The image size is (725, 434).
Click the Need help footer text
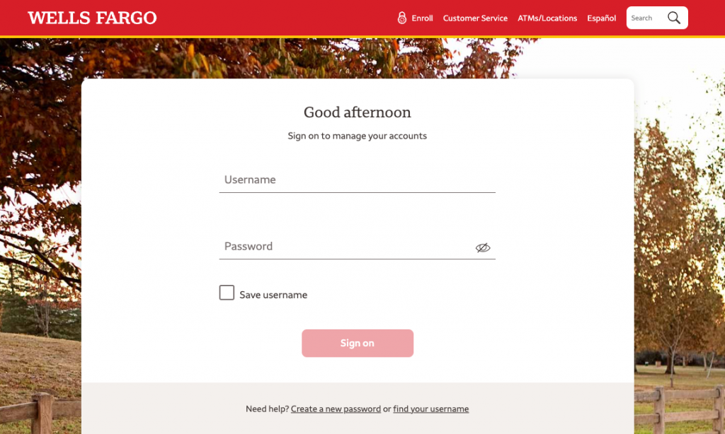268,409
